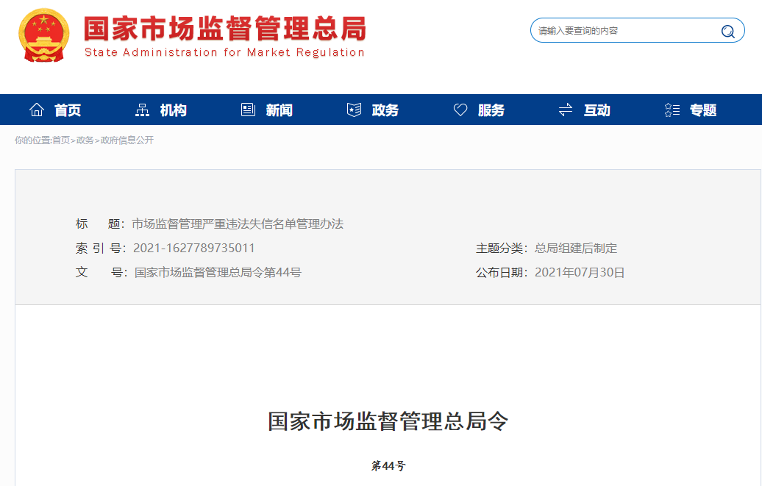This screenshot has width=762, height=486.
Task: Click the 政务 breadcrumb link
Action: 85,140
